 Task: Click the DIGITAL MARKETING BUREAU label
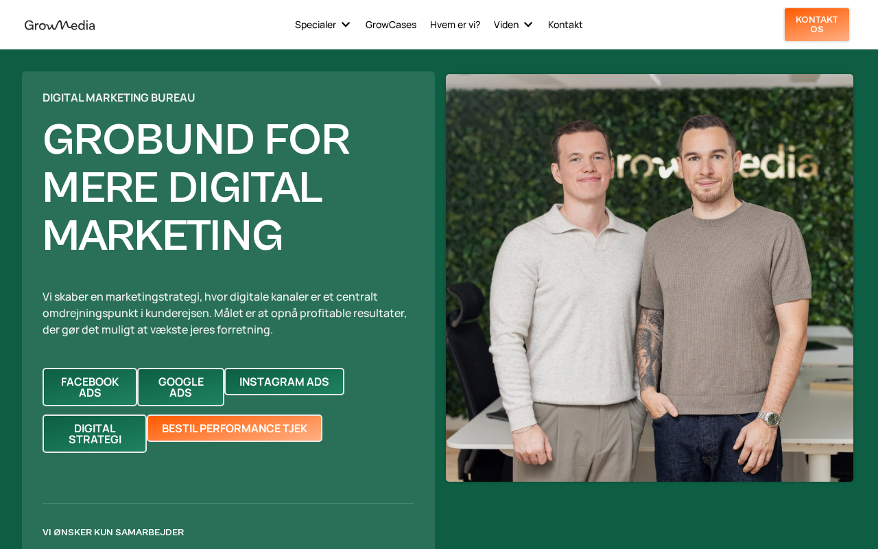click(119, 97)
